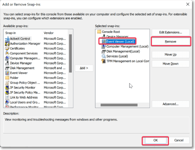
Task: Click the Disk Management icon in available list
Action: 7,68
